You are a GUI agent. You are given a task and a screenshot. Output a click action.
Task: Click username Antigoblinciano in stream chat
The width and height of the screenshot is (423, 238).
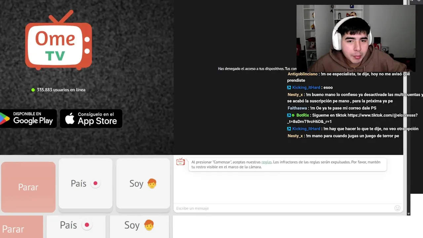tap(302, 74)
